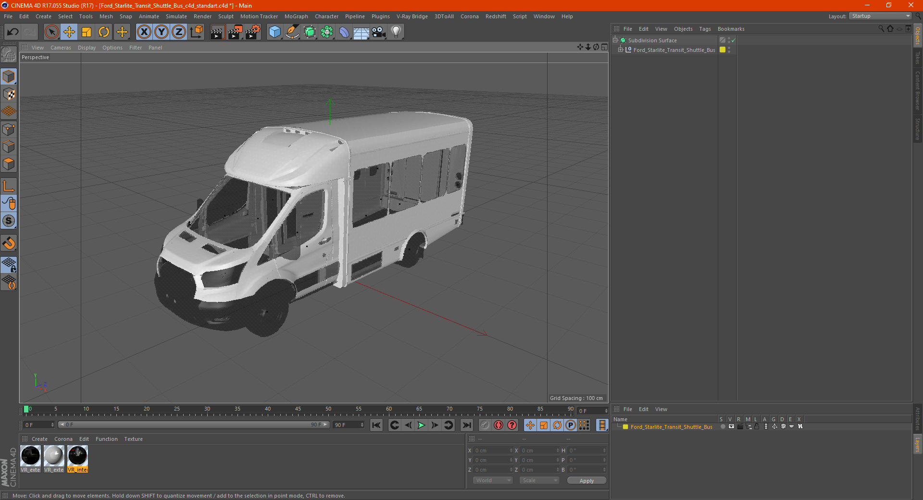Image resolution: width=923 pixels, height=500 pixels.
Task: Add a camera object
Action: pos(379,32)
